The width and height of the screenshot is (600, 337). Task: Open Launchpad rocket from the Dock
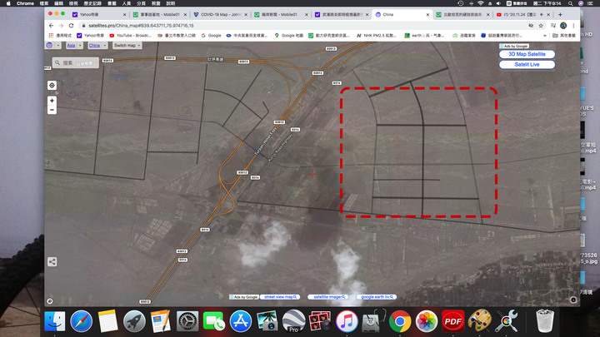[x=134, y=321]
